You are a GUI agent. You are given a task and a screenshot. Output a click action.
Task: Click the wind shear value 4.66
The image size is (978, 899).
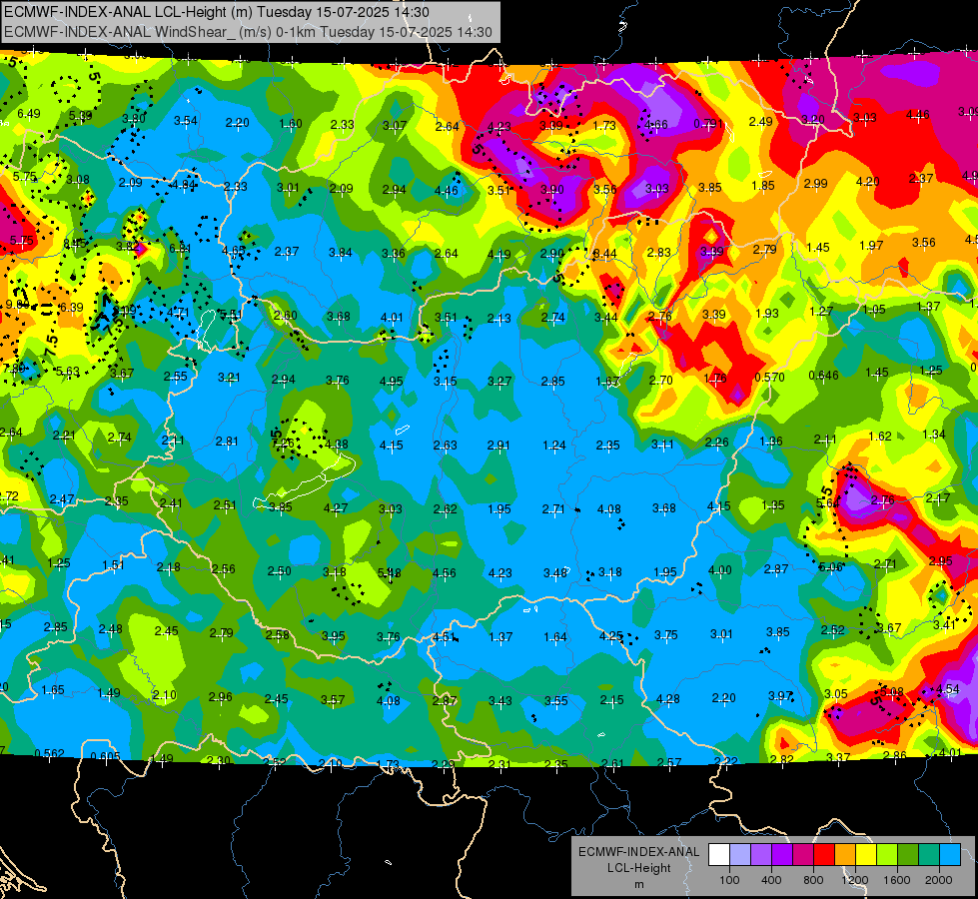click(656, 124)
